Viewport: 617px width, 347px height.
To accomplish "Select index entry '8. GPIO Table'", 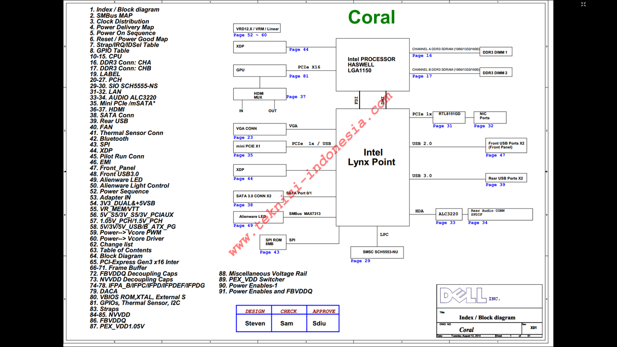I will [x=109, y=51].
